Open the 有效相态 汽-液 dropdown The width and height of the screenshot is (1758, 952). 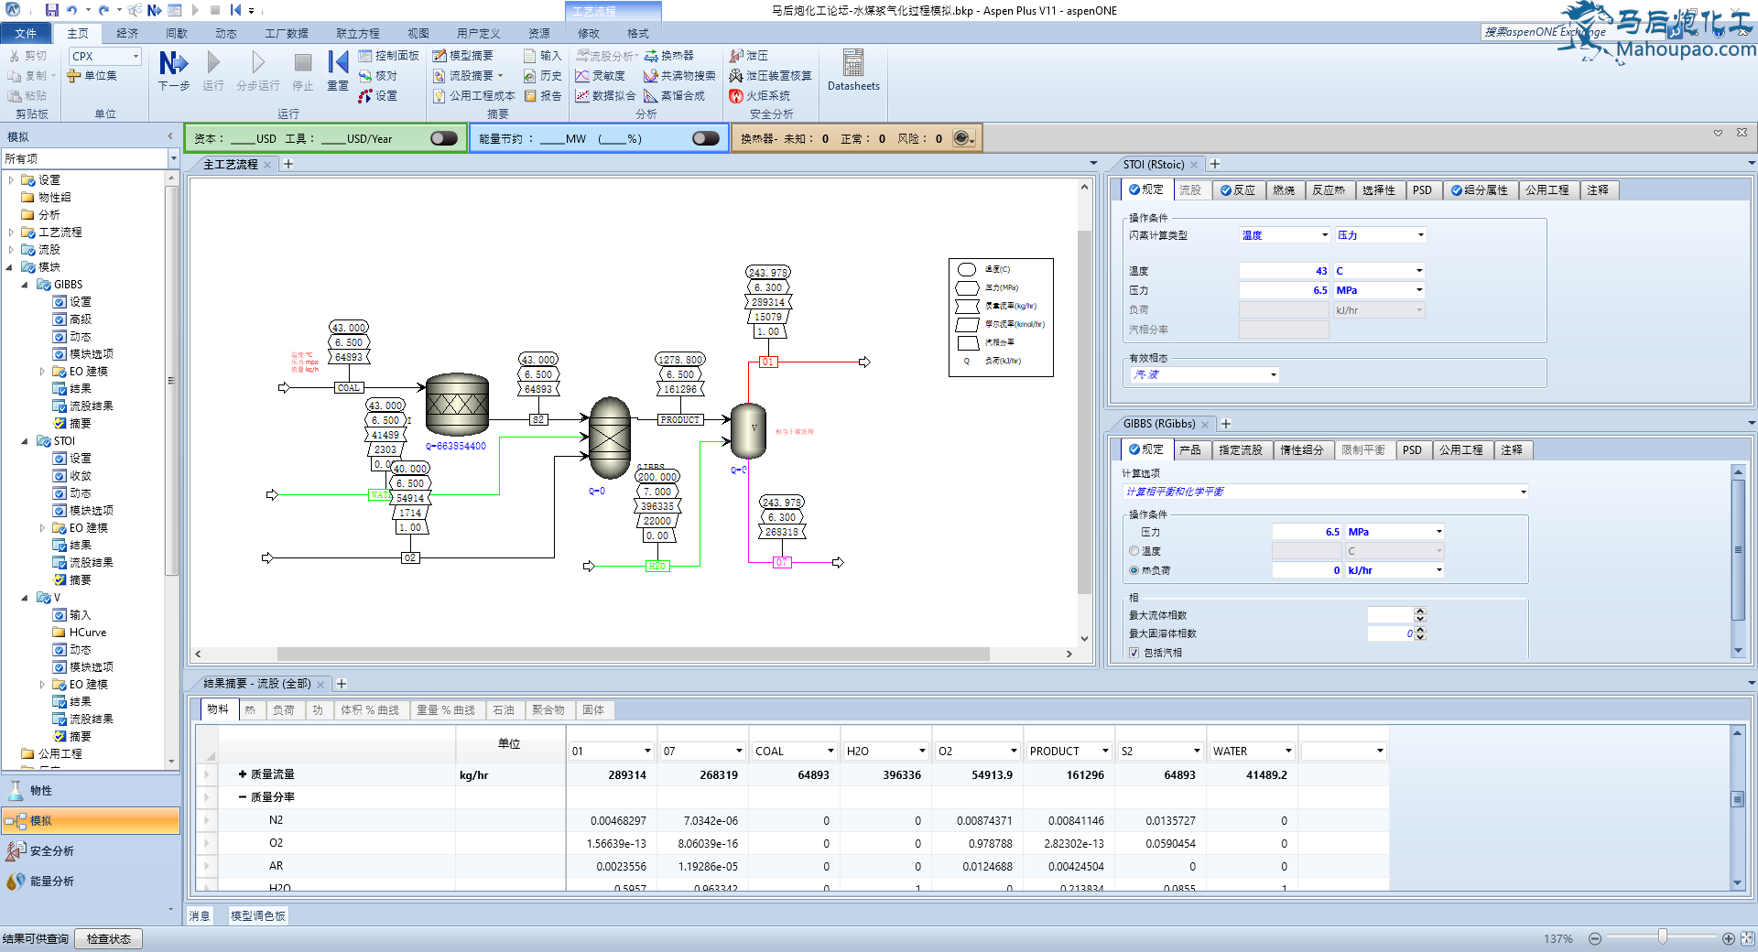pyautogui.click(x=1273, y=374)
